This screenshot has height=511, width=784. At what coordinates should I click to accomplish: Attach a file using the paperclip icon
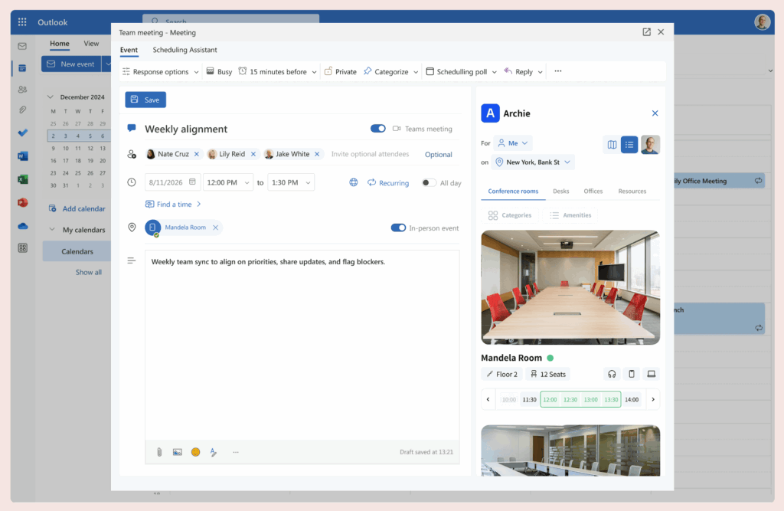pyautogui.click(x=159, y=452)
